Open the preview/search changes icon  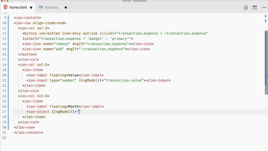pyautogui.click(x=246, y=8)
